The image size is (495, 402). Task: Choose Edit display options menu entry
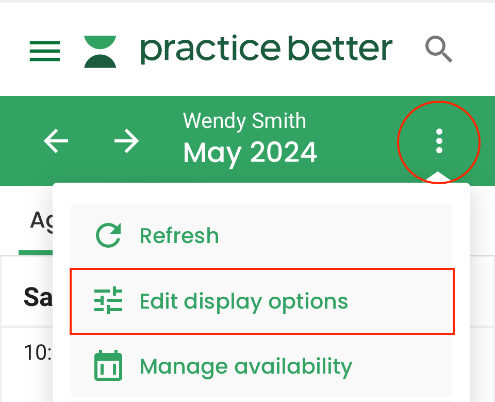click(244, 301)
